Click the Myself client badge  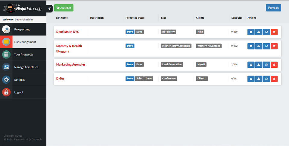pyautogui.click(x=201, y=64)
